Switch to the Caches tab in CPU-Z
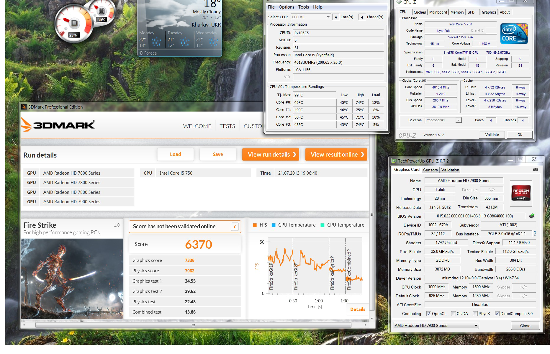This screenshot has width=550, height=354. (420, 12)
